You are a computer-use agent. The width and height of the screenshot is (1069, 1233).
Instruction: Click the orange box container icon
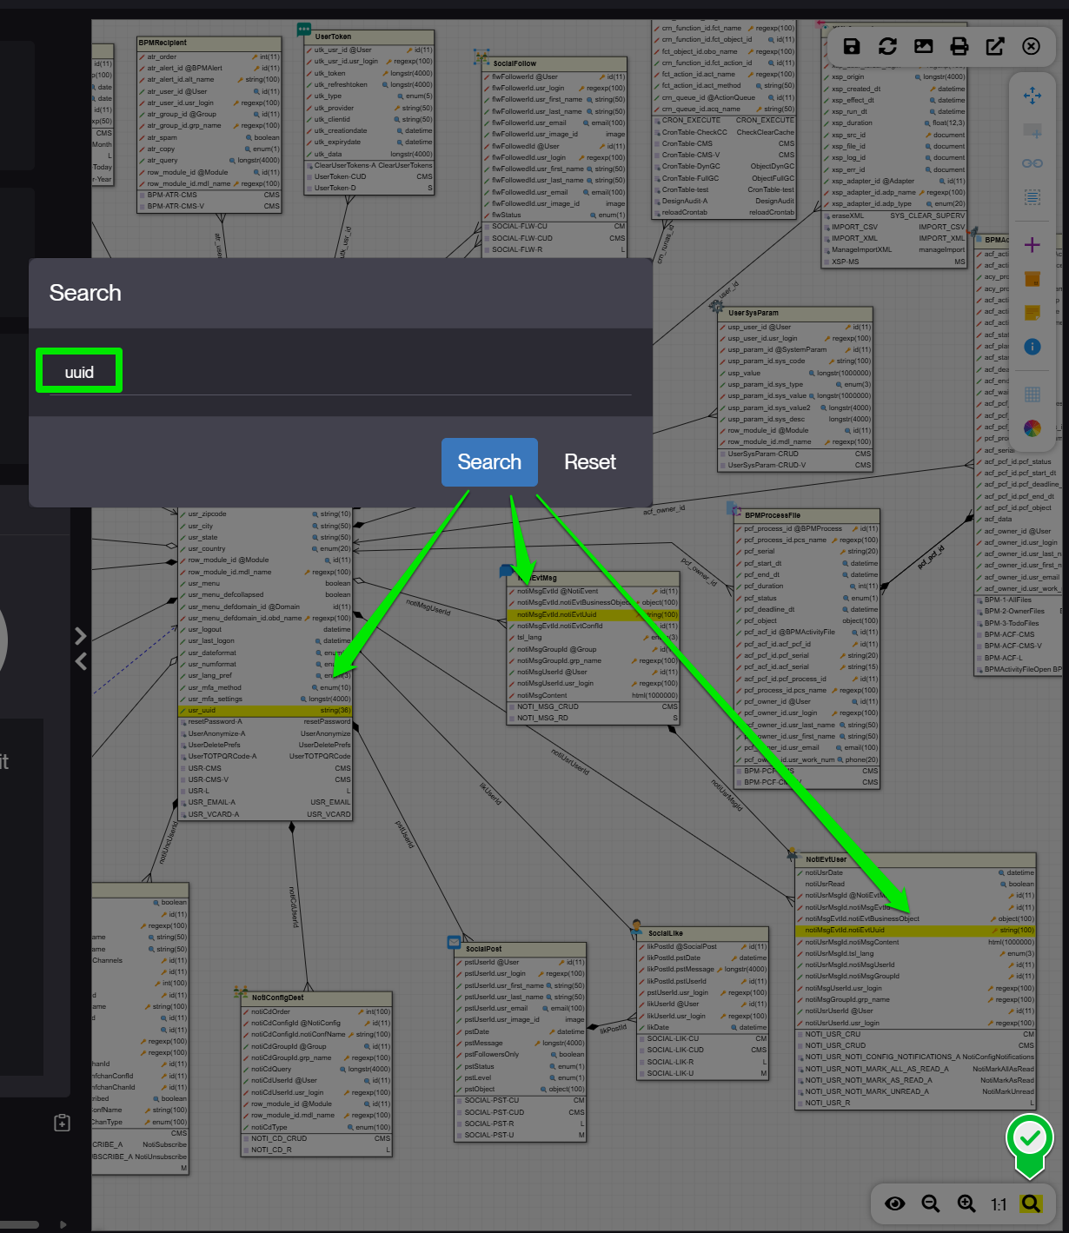click(x=1032, y=279)
